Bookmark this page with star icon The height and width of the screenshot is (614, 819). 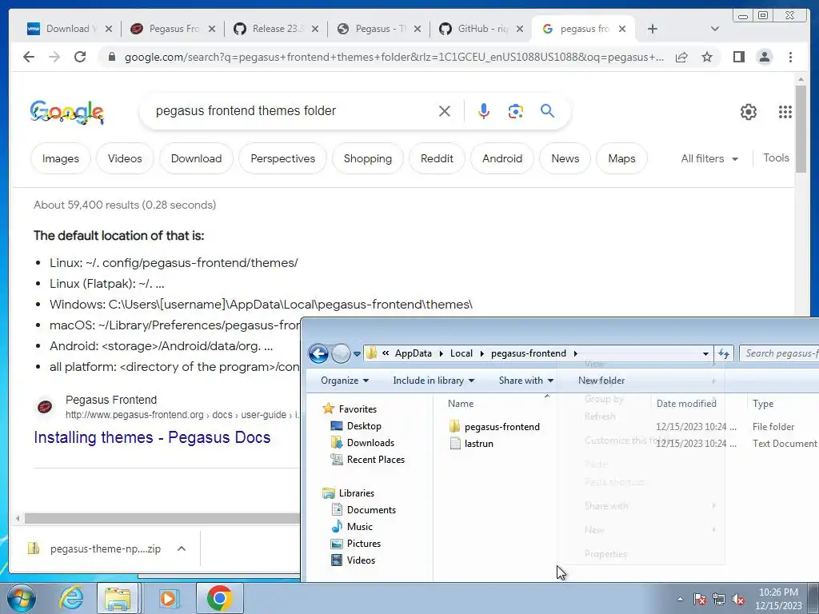pos(707,57)
